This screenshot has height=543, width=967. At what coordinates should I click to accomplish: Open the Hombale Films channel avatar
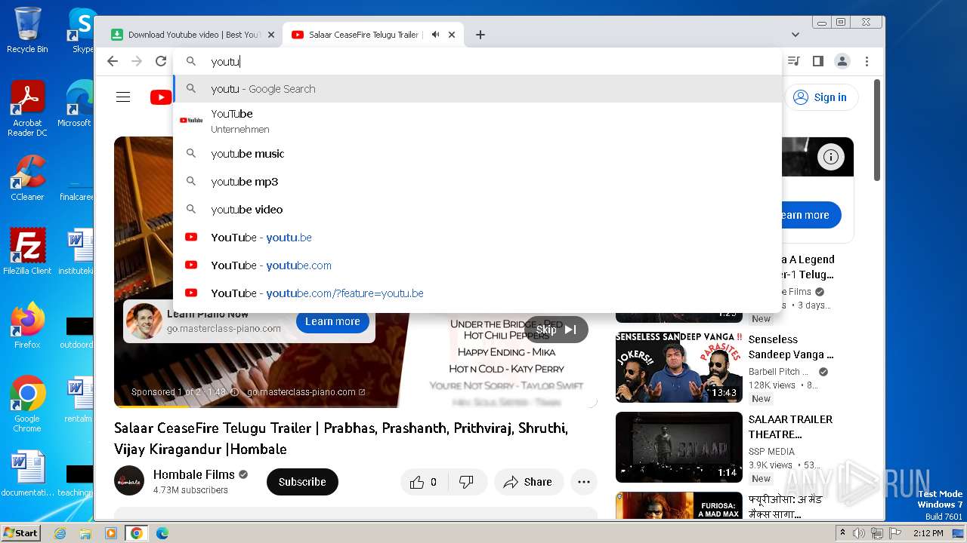(129, 481)
